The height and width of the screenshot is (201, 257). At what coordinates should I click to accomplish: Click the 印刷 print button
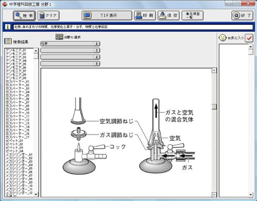pos(145,15)
